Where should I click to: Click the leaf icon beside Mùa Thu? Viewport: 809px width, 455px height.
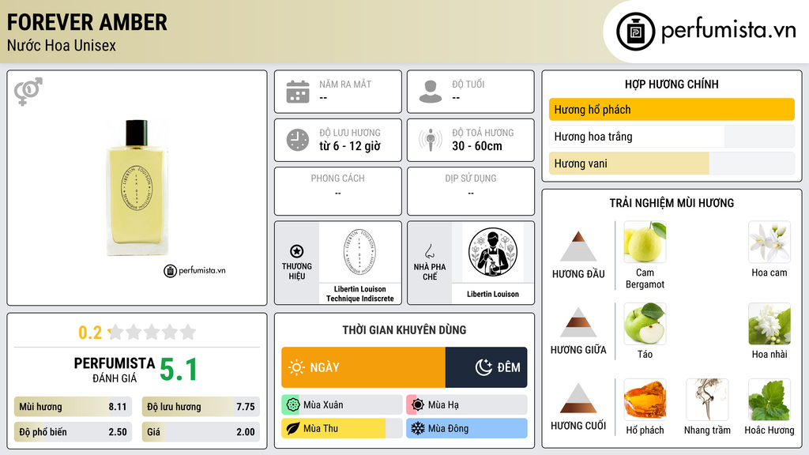tap(292, 428)
